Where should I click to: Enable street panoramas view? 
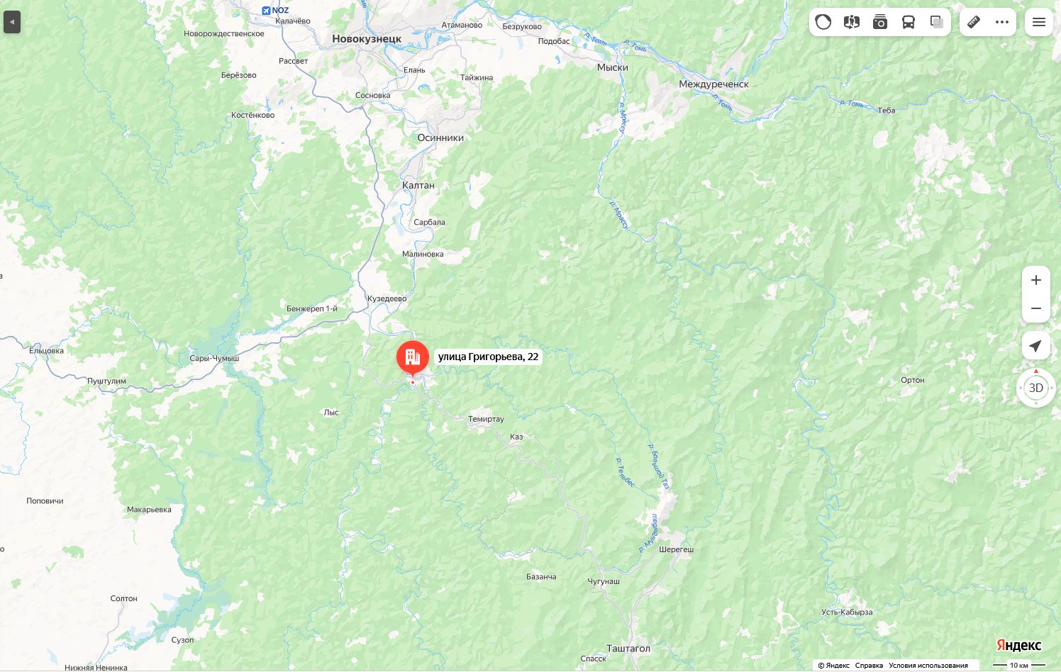(852, 22)
